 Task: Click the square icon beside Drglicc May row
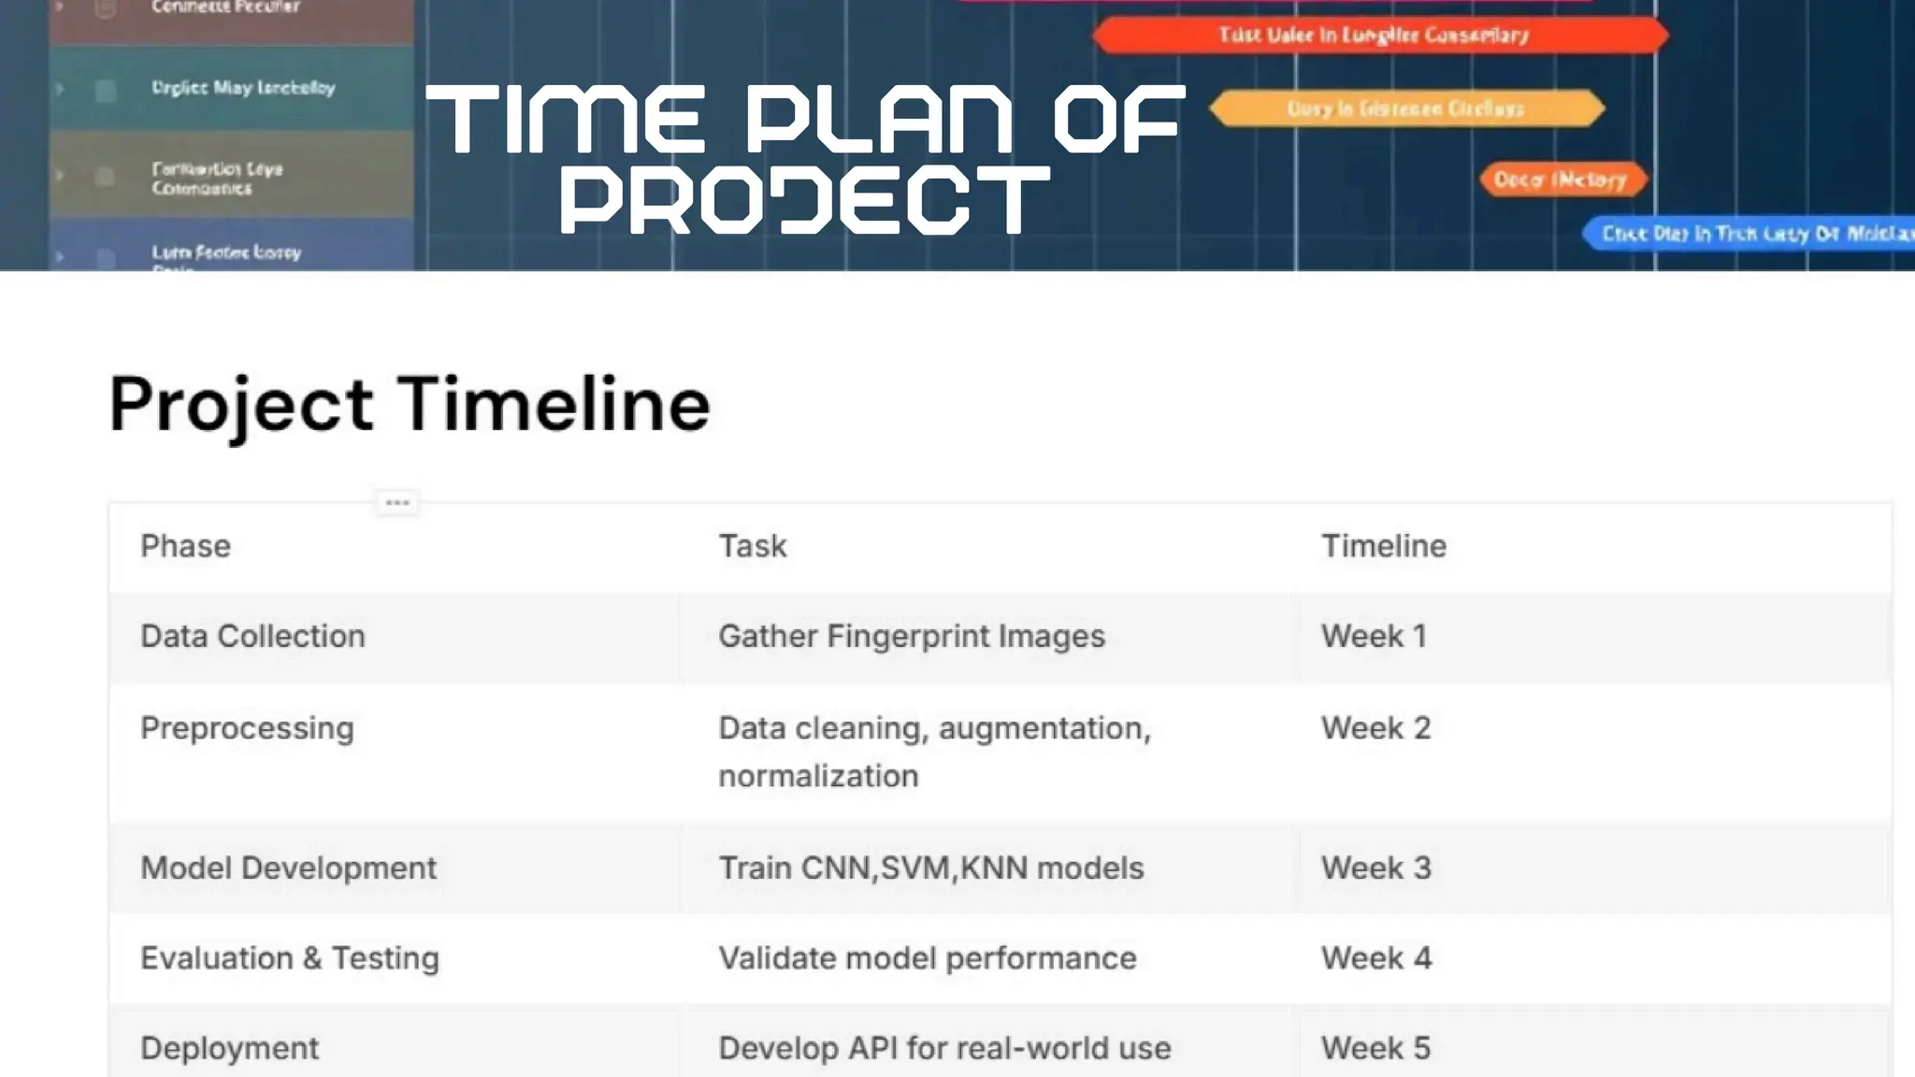(106, 90)
